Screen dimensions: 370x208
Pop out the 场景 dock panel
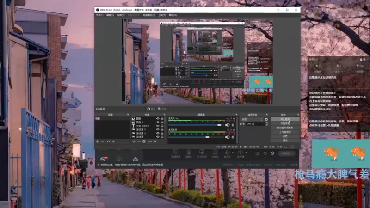(128, 115)
